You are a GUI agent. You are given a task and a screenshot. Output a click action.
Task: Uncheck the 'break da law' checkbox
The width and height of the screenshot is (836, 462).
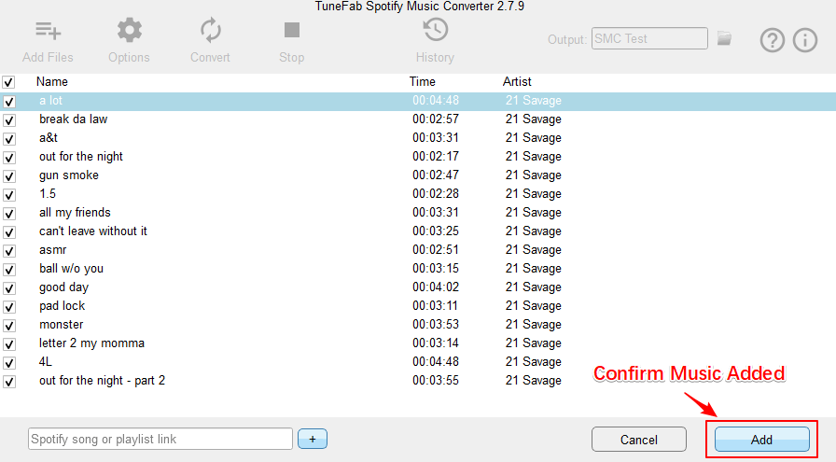pos(9,120)
